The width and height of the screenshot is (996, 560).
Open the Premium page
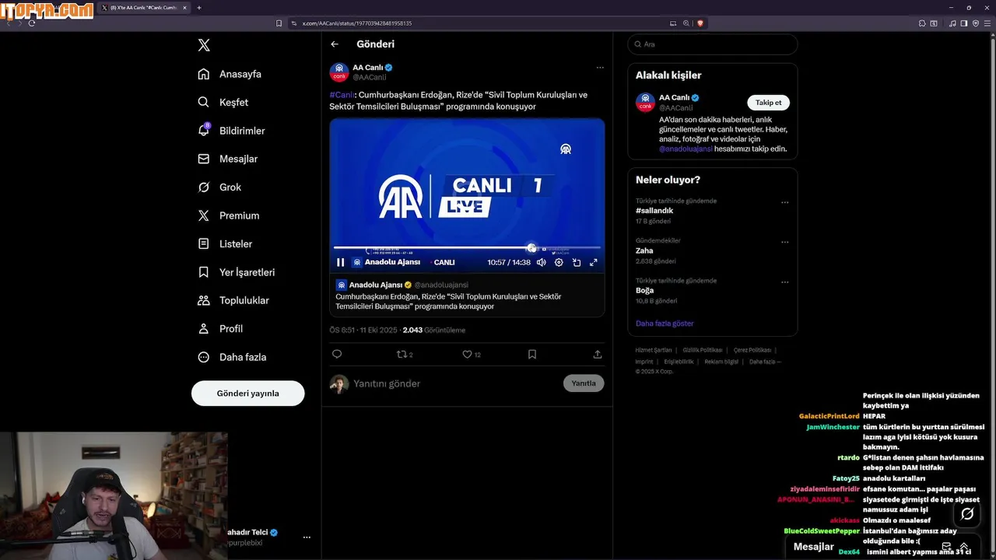coord(228,215)
